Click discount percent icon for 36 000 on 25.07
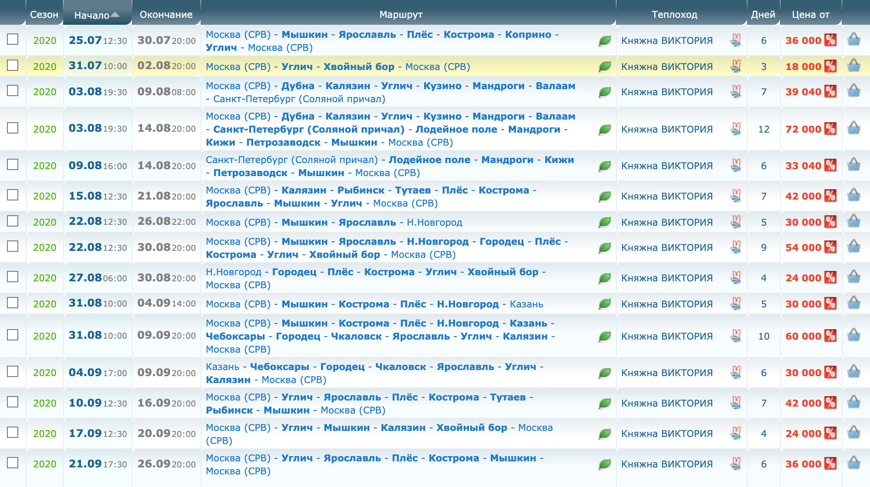Viewport: 870px width, 487px height. pyautogui.click(x=830, y=40)
